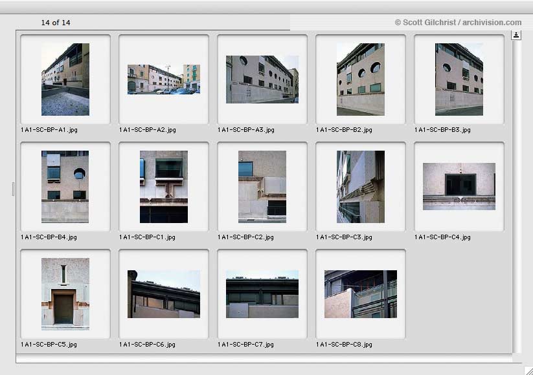
Task: Click the filename label 1A1-SC-BP-C6.jpg
Action: [147, 345]
